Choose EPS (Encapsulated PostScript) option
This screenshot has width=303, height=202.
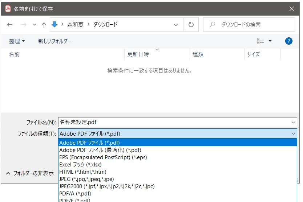pos(177,157)
